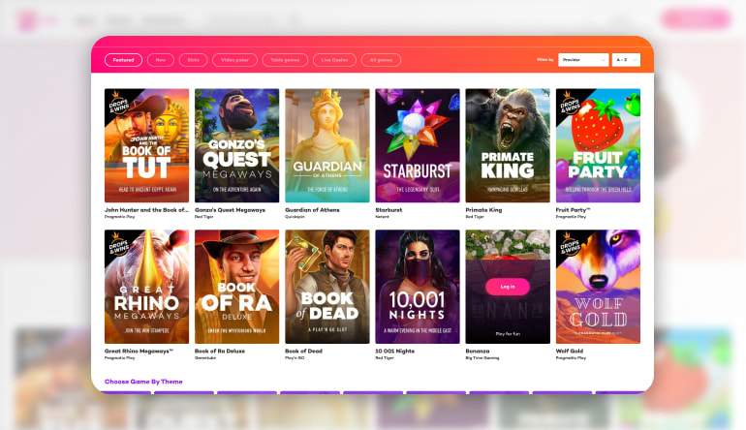The width and height of the screenshot is (746, 430).
Task: Click 'Red Tiger' under Primate King
Action: [x=475, y=216]
